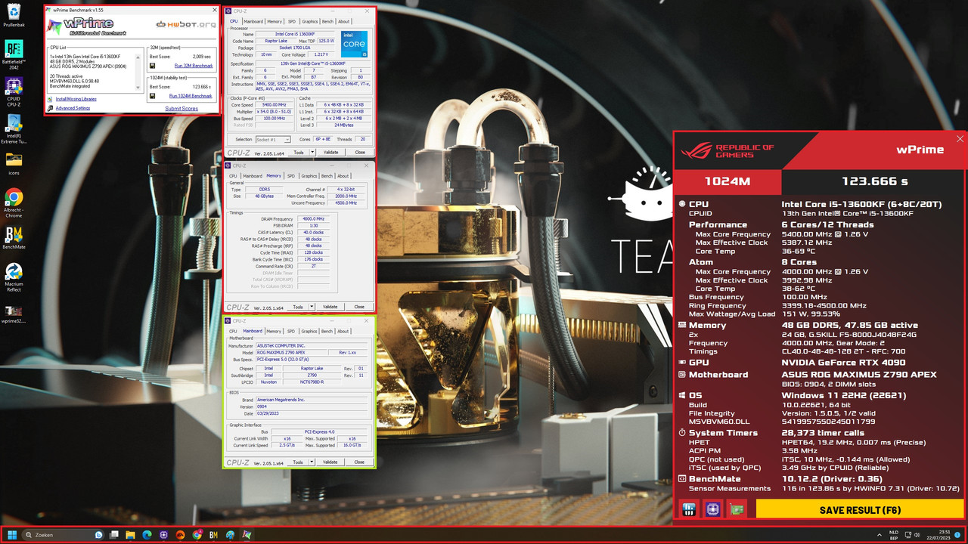Screen dimensions: 968x544
Task: Click the wrench icon beside Advanced Settings
Action: tap(50, 108)
